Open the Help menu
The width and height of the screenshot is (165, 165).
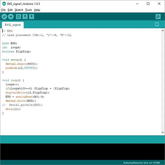pos(37,10)
